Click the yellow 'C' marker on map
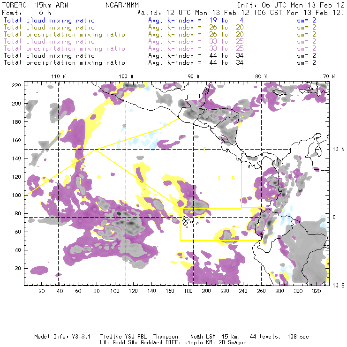Screen dimensions: 347x347 [219, 178]
